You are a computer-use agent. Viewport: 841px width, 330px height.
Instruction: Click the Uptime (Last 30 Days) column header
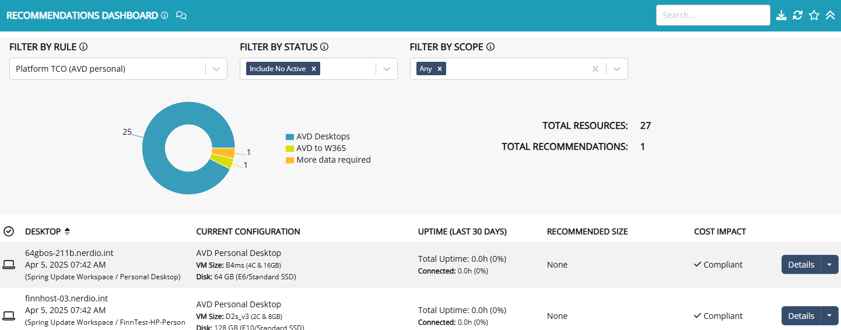click(x=462, y=231)
